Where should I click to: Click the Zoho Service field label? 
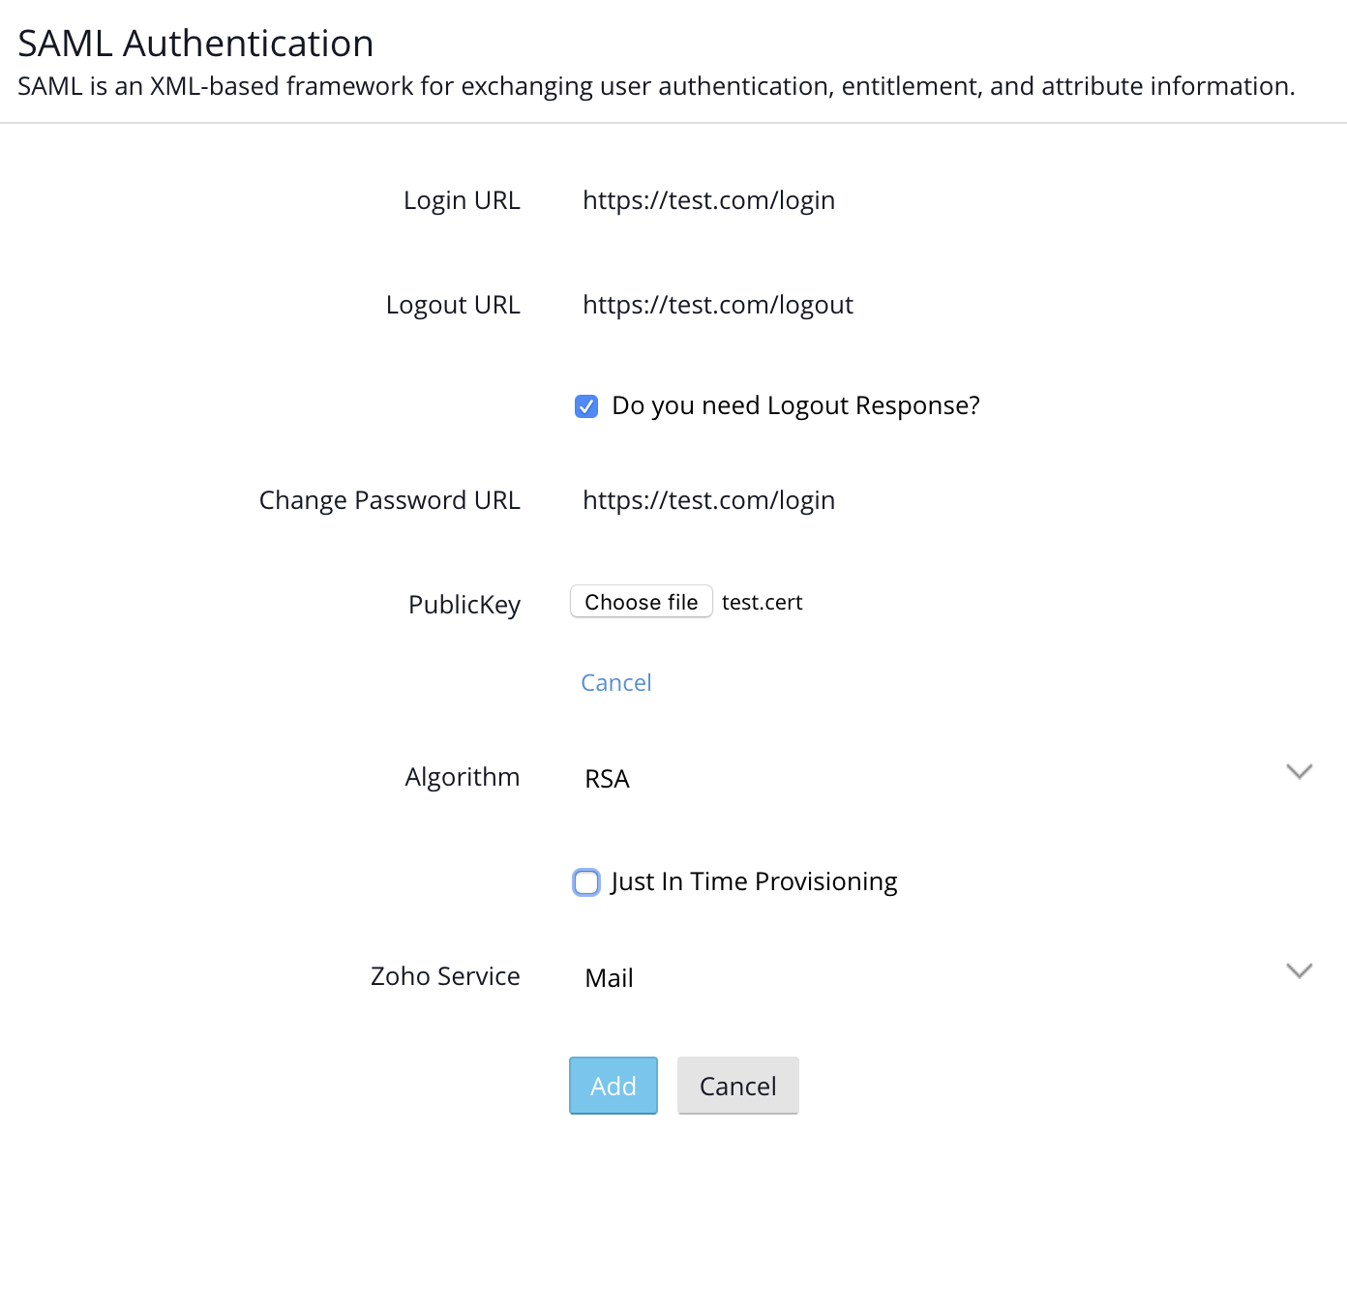445,976
